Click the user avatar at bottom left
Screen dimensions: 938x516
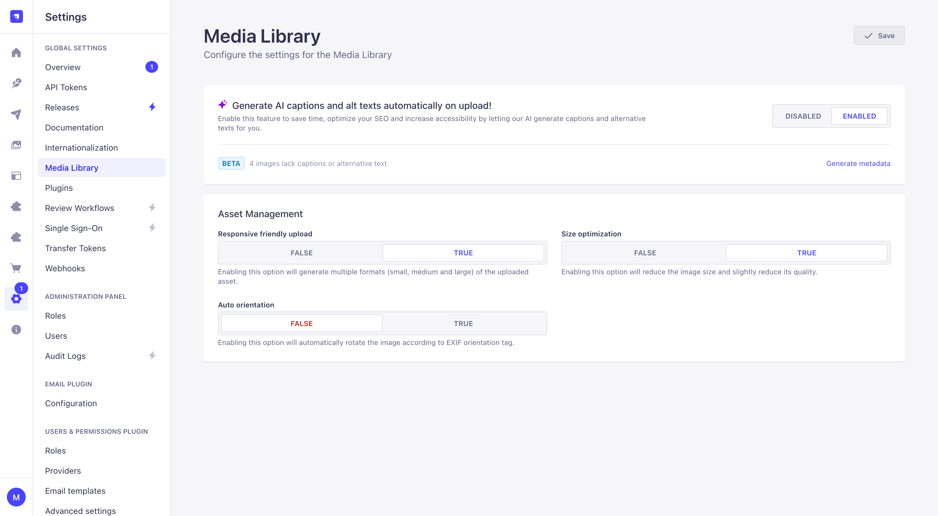coord(16,497)
